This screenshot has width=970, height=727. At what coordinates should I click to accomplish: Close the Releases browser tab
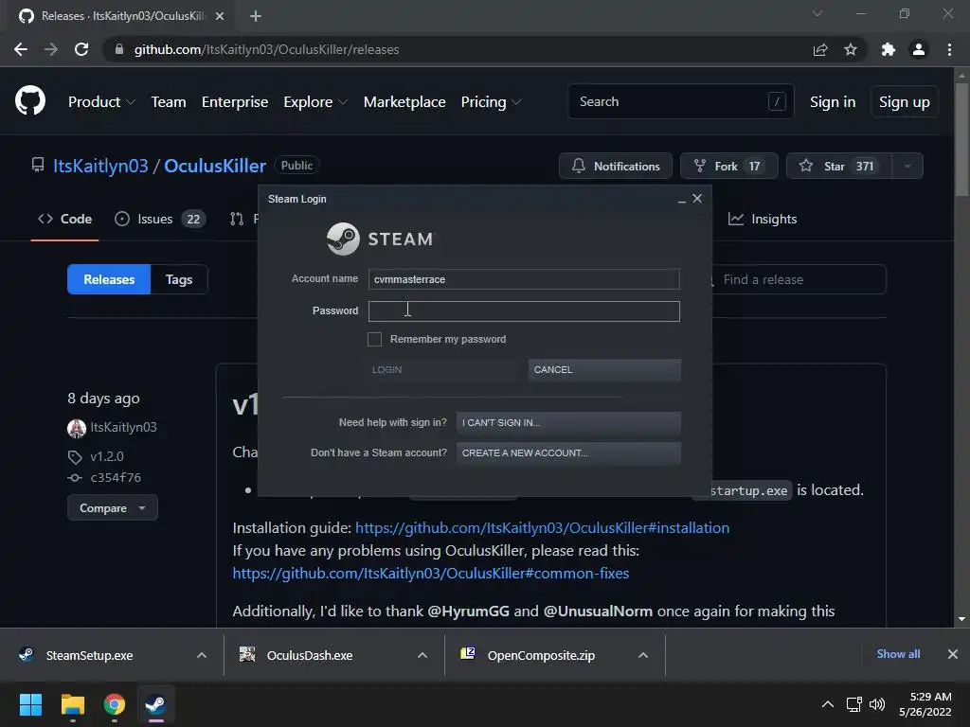[220, 16]
